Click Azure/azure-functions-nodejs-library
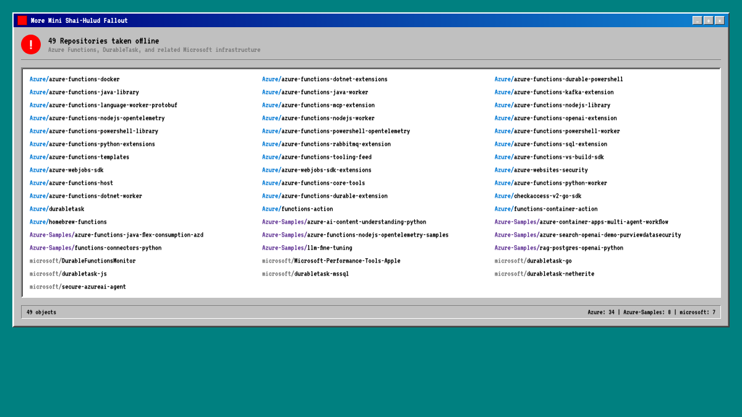The image size is (742, 417). pyautogui.click(x=552, y=105)
